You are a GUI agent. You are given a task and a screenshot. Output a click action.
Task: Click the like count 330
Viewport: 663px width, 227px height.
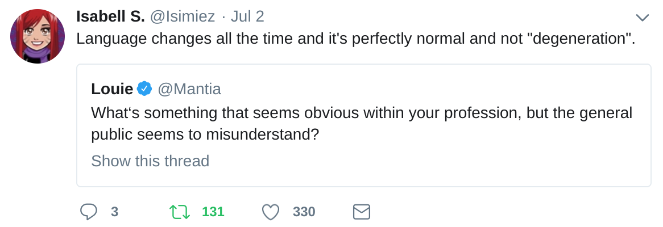point(304,212)
